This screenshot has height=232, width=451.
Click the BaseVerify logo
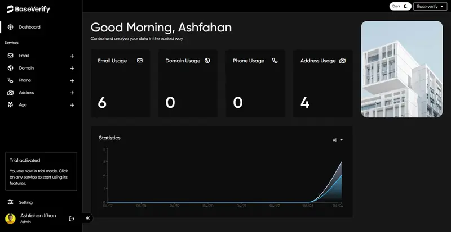(x=28, y=9)
